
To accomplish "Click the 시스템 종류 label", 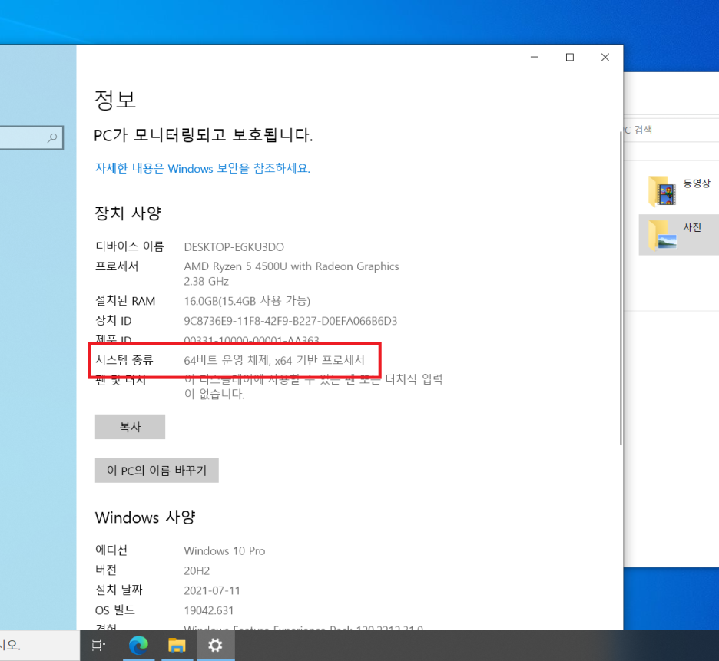I will coord(124,360).
